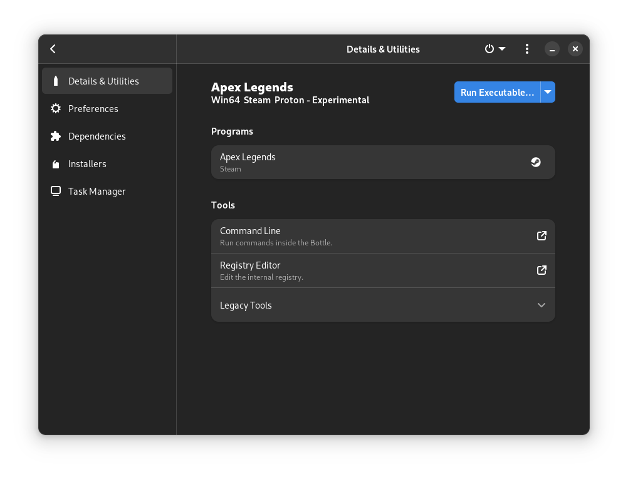Open the three-dot main menu
628x477 pixels.
(x=527, y=49)
